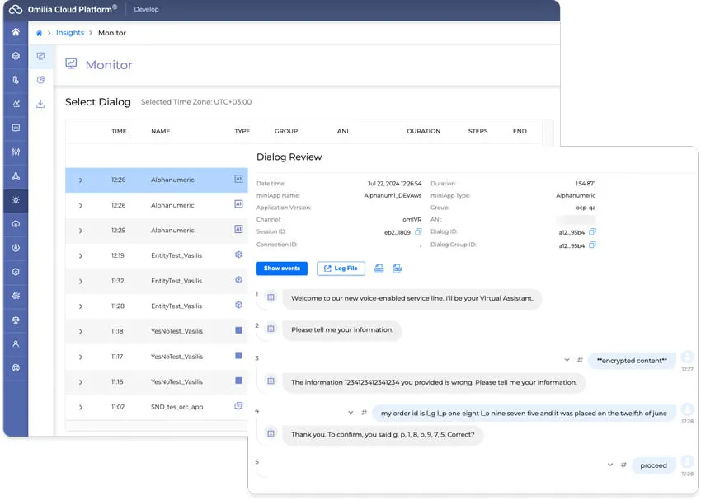Image resolution: width=701 pixels, height=500 pixels.
Task: Click the globe icon at the sidebar bottom
Action: coord(16,367)
